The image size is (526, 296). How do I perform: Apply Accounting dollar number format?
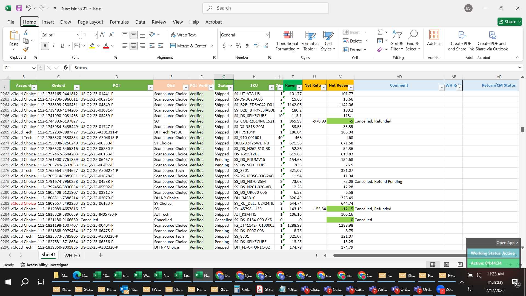[224, 46]
